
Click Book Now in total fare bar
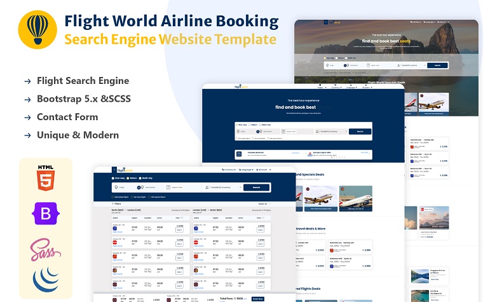pos(257,298)
